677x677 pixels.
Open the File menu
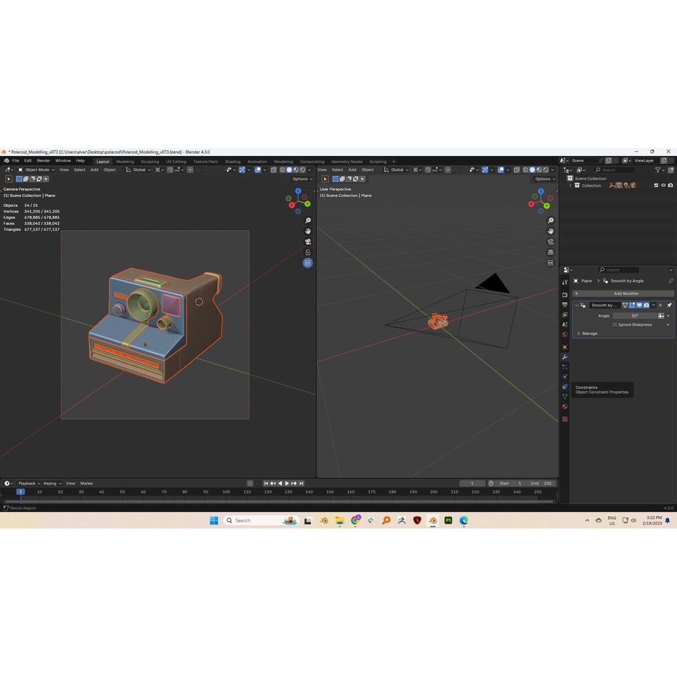coord(16,160)
